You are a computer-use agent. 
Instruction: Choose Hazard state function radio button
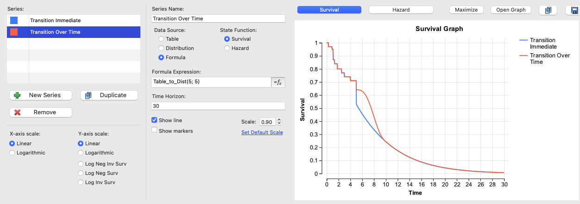point(227,48)
